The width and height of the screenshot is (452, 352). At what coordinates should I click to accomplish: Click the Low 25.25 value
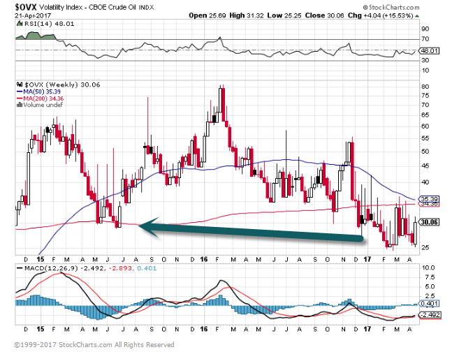(284, 15)
